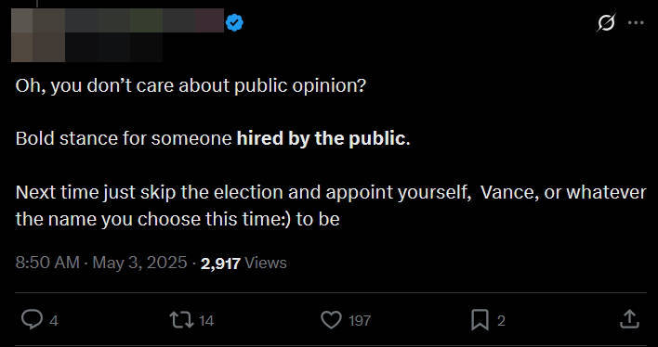This screenshot has height=347, width=658.
Task: Click the reply count of 4
Action: 54,321
